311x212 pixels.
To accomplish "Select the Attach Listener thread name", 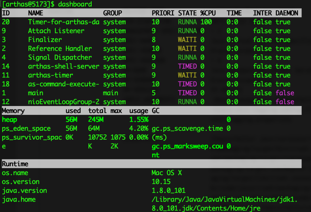I will [56, 31].
